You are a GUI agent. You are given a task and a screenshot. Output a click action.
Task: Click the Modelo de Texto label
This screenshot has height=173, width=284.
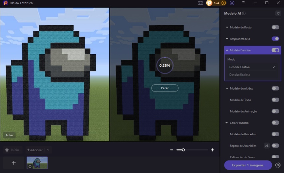(x=240, y=100)
